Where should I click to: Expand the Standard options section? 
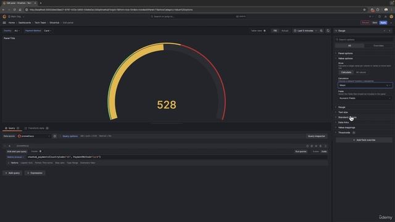click(x=347, y=117)
